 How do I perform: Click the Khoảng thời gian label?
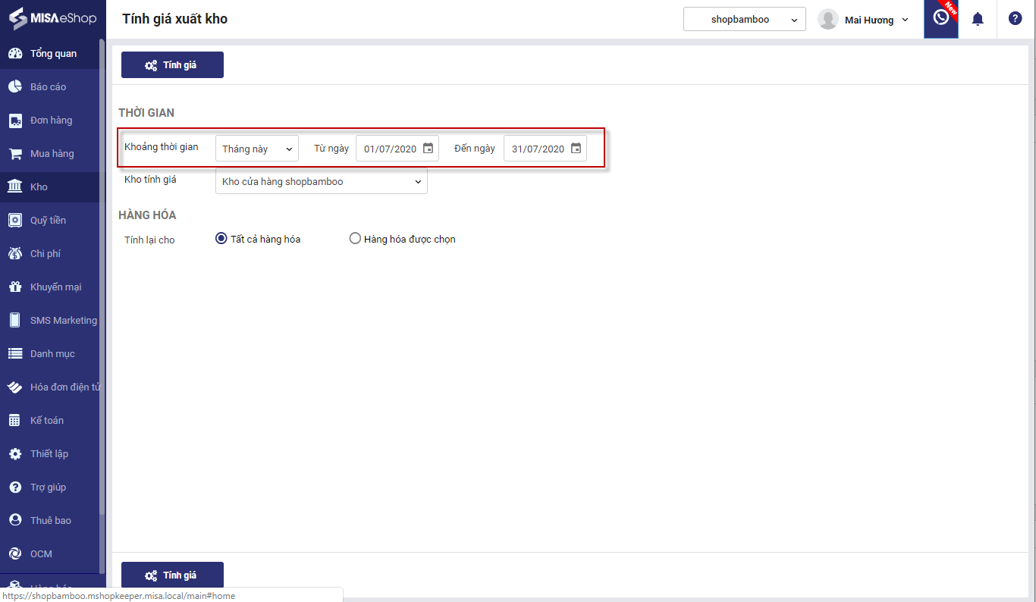162,147
